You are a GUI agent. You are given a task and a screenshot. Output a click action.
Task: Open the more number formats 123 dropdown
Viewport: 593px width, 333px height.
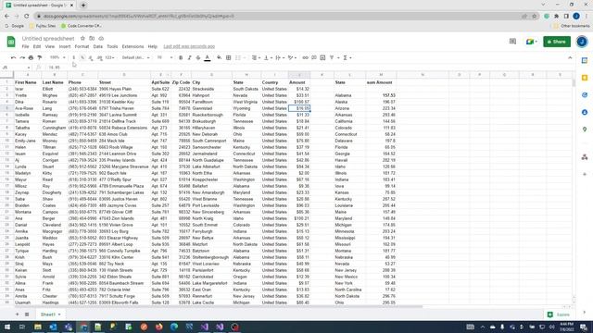(109, 57)
